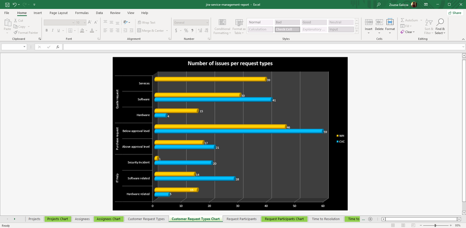Open the General number format dropdown
The image size is (466, 228).
click(x=207, y=22)
